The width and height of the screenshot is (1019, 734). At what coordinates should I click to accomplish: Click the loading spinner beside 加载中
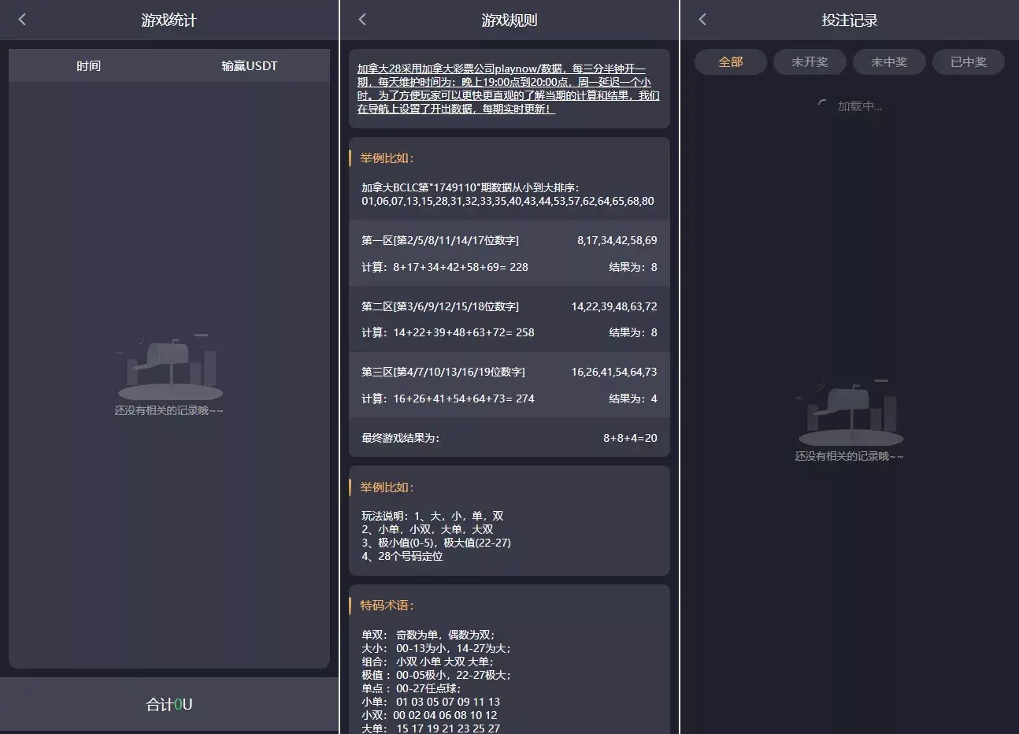(x=823, y=106)
